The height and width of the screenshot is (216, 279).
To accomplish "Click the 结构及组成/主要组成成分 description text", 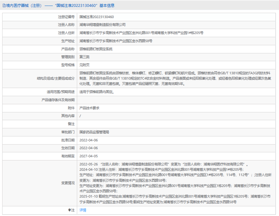I will pyautogui.click(x=175, y=78).
